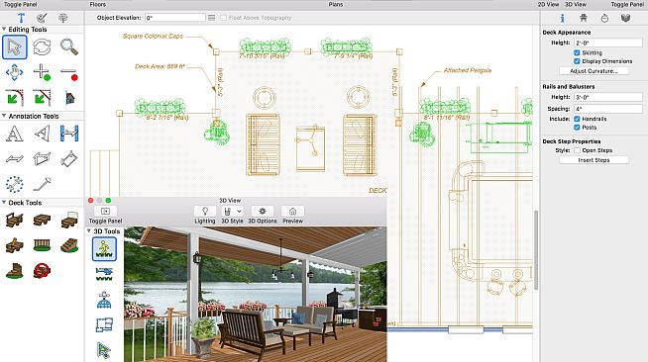The image size is (648, 362).
Task: Click the Adjust Curvature button
Action: point(594,71)
